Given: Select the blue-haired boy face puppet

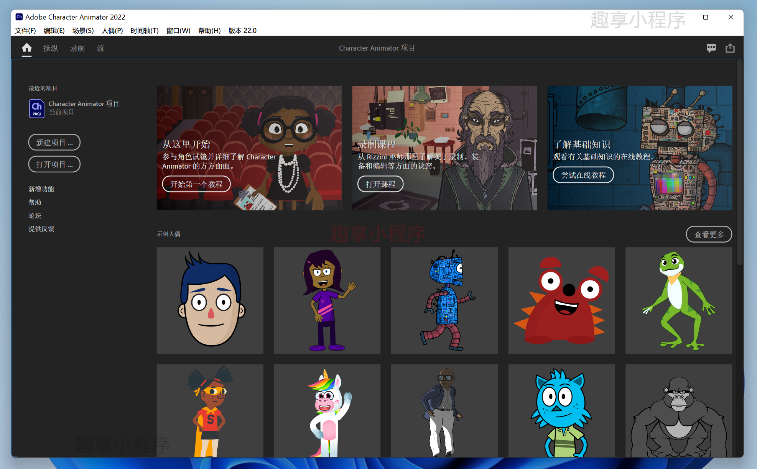Looking at the screenshot, I should [210, 300].
